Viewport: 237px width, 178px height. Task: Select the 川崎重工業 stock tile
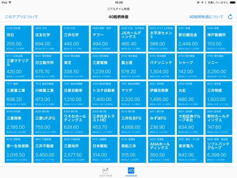(47, 94)
